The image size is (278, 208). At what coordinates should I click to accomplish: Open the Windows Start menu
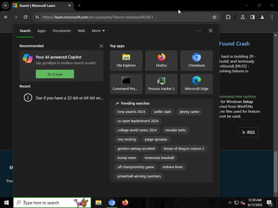(7, 203)
